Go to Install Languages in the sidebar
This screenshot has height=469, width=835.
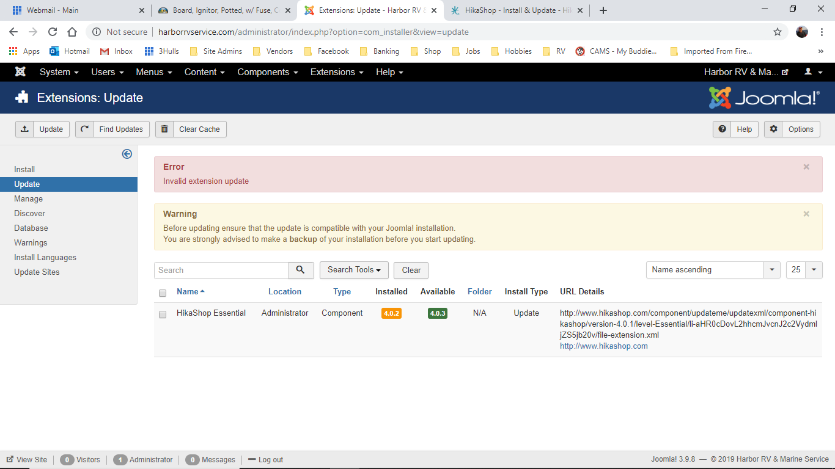45,257
